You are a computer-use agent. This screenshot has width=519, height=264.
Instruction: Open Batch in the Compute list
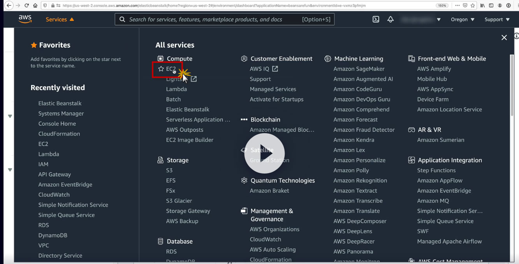coord(173,99)
